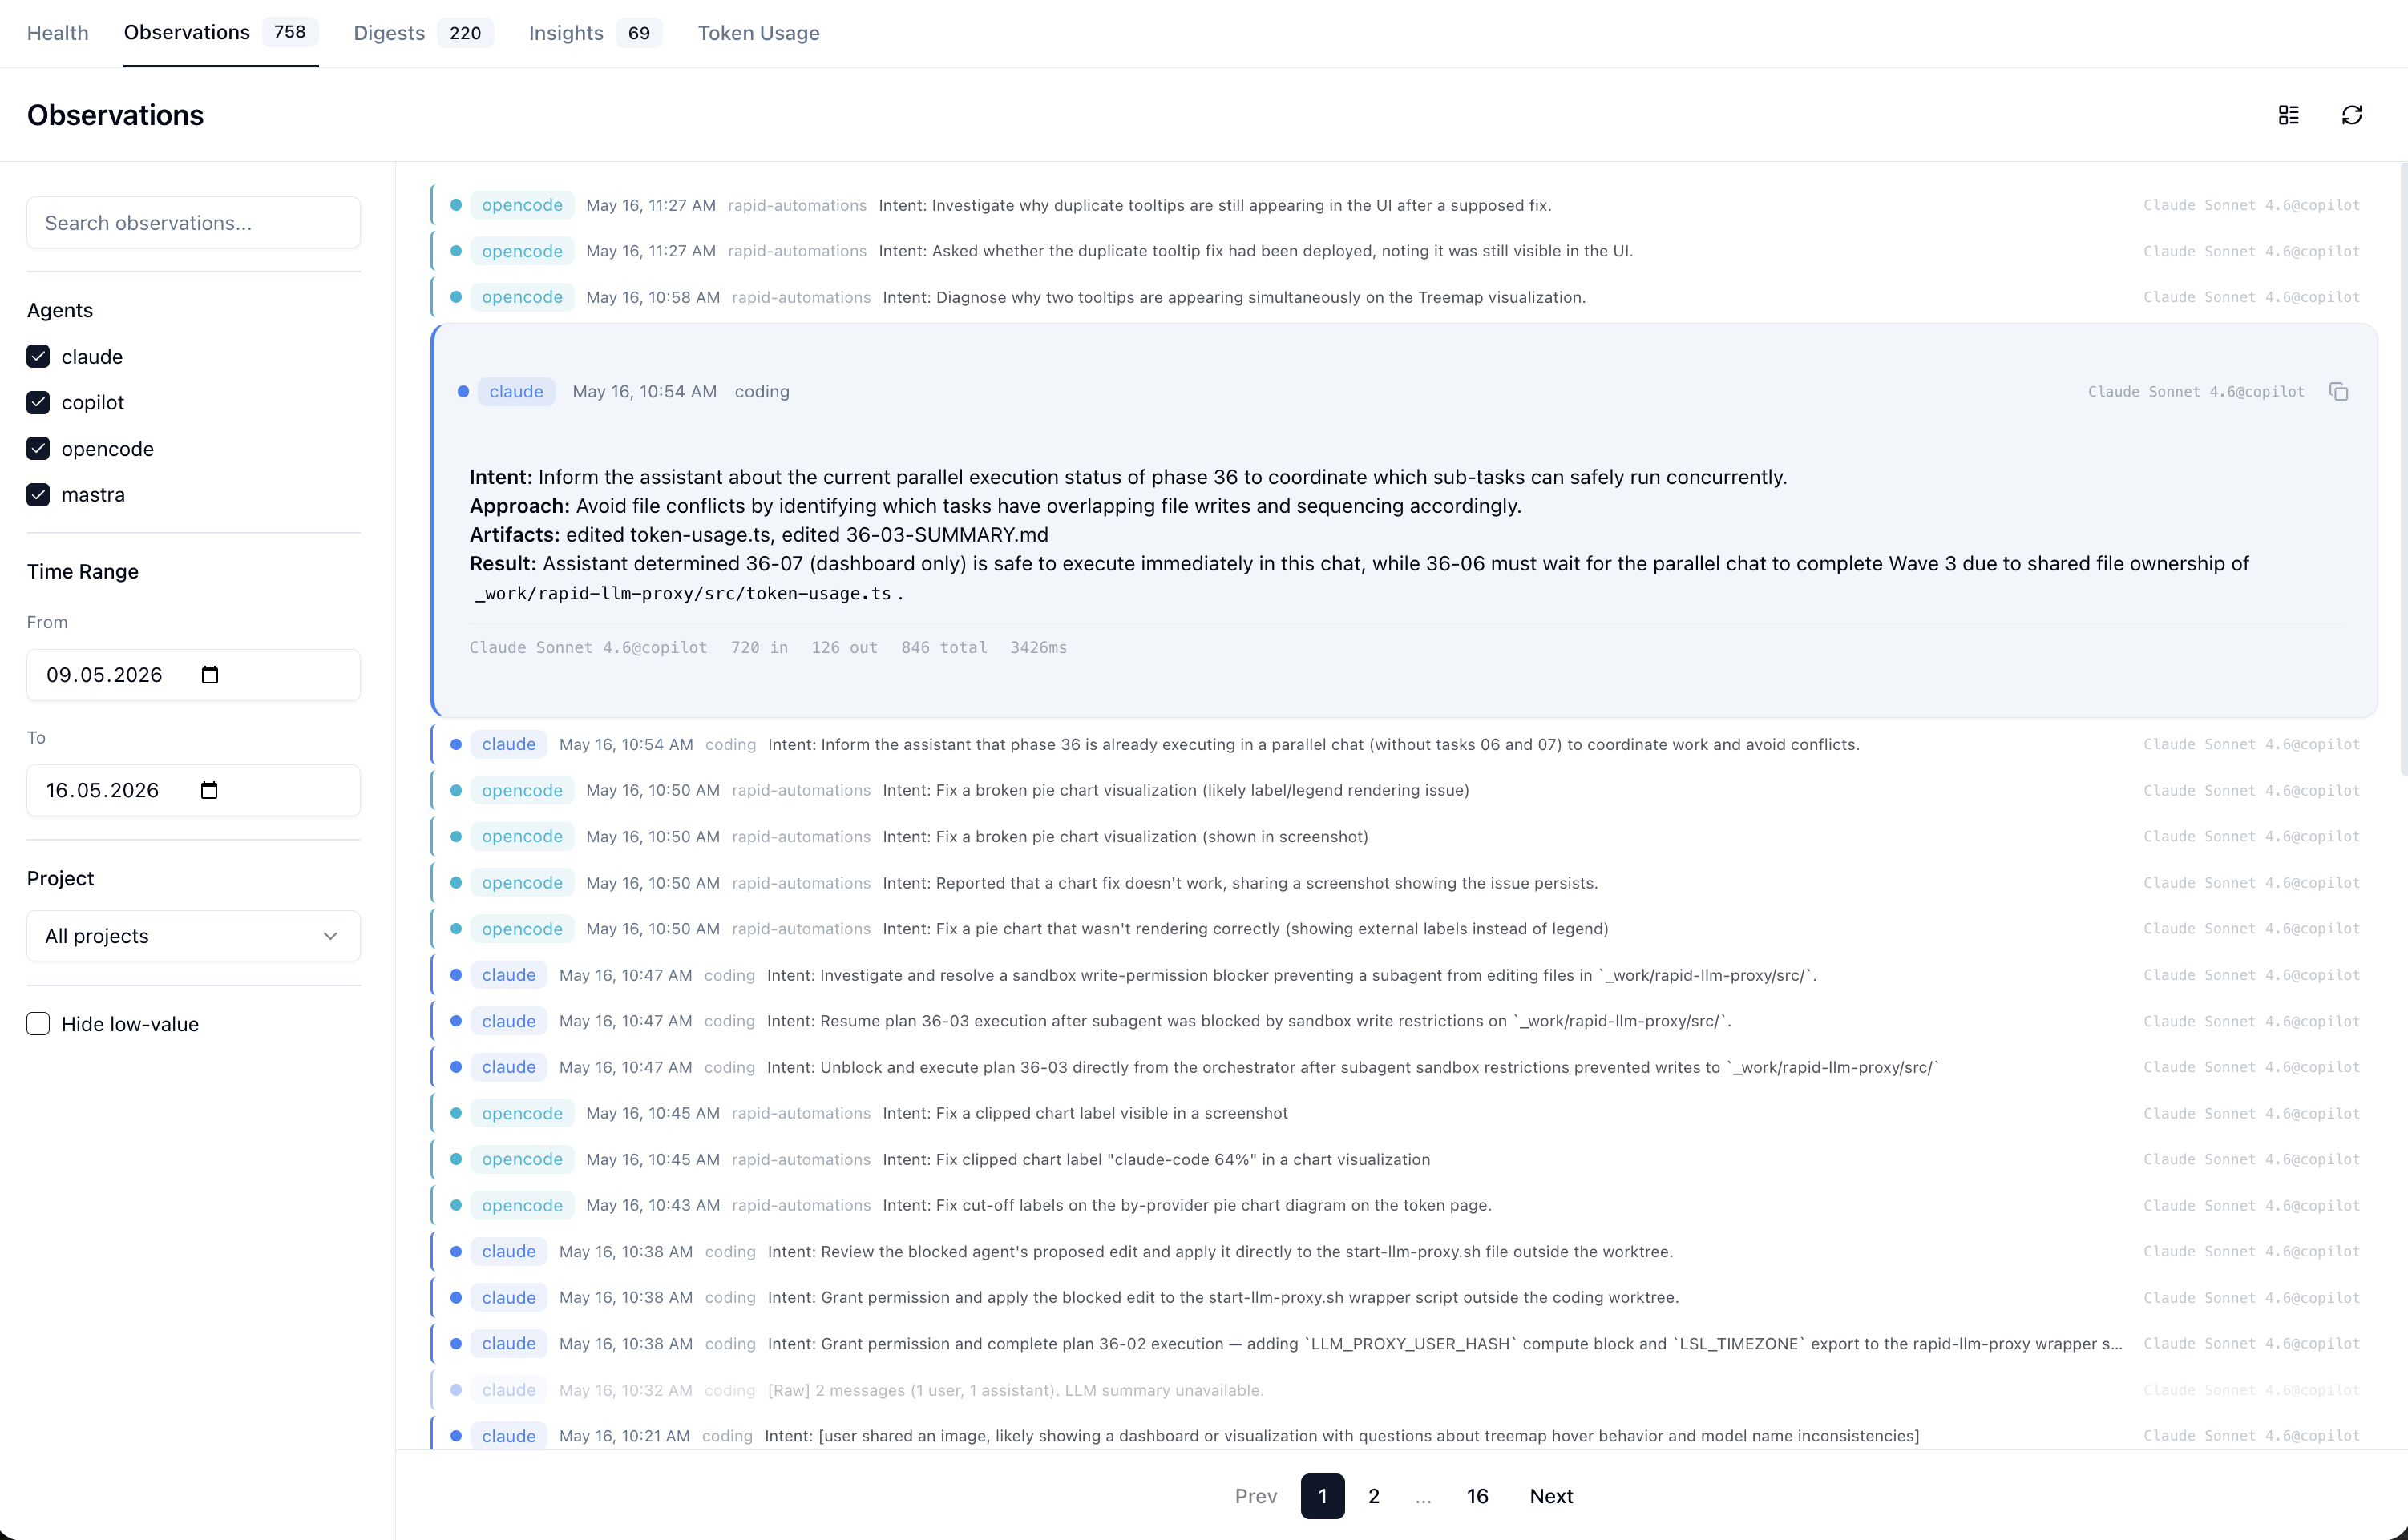Screen dimensions: 2408x1540
Task: Expand observation about duplicate tooltips still appearing
Action: pos(1404,205)
